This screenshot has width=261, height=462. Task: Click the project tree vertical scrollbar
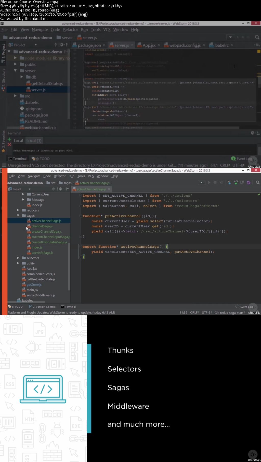(x=69, y=266)
